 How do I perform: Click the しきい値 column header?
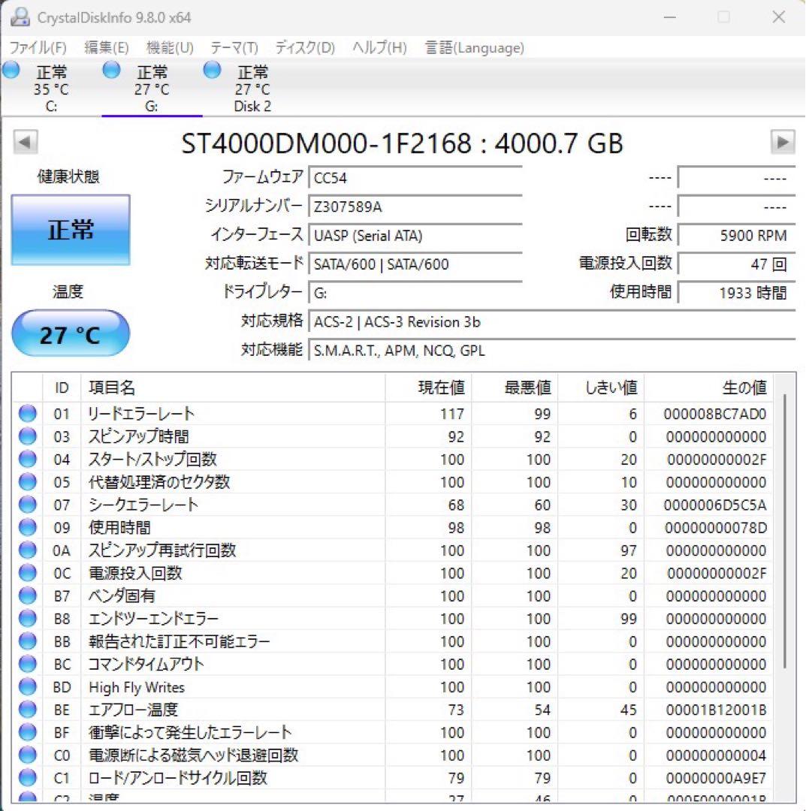tap(601, 387)
